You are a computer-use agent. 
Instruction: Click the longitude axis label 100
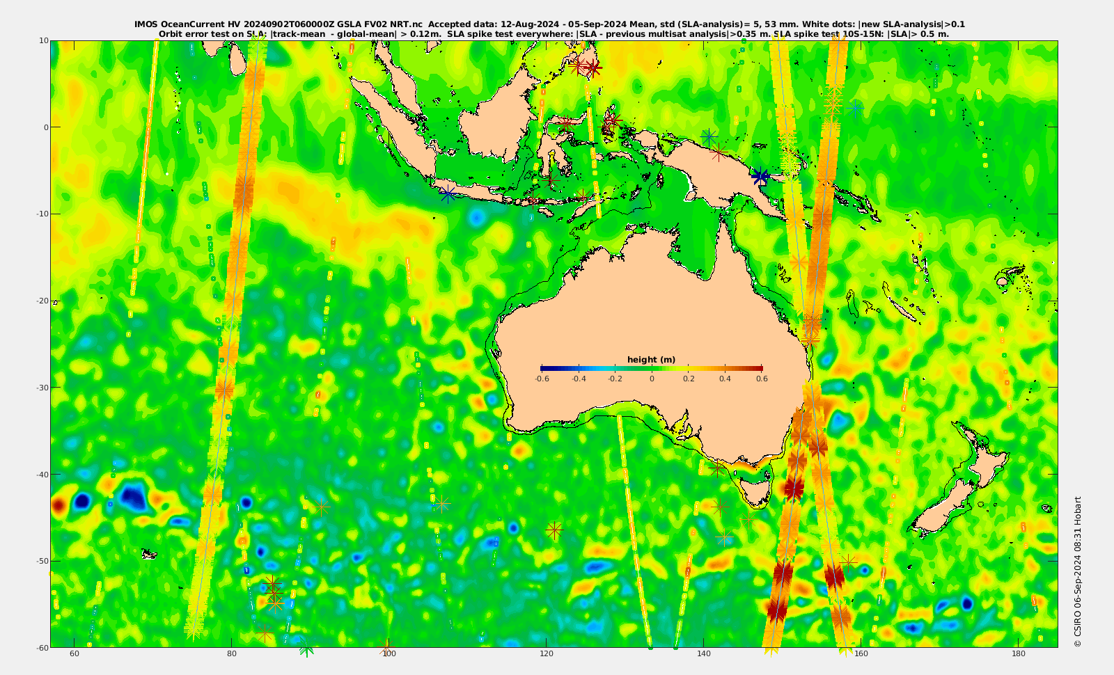pos(389,654)
